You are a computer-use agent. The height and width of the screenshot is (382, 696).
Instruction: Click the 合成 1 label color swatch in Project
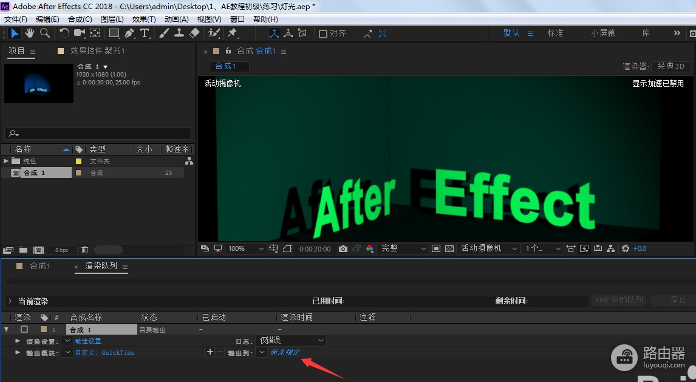tap(78, 172)
